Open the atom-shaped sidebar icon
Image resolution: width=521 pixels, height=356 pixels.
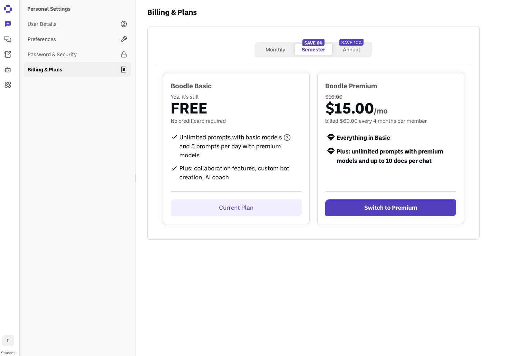[x=8, y=85]
